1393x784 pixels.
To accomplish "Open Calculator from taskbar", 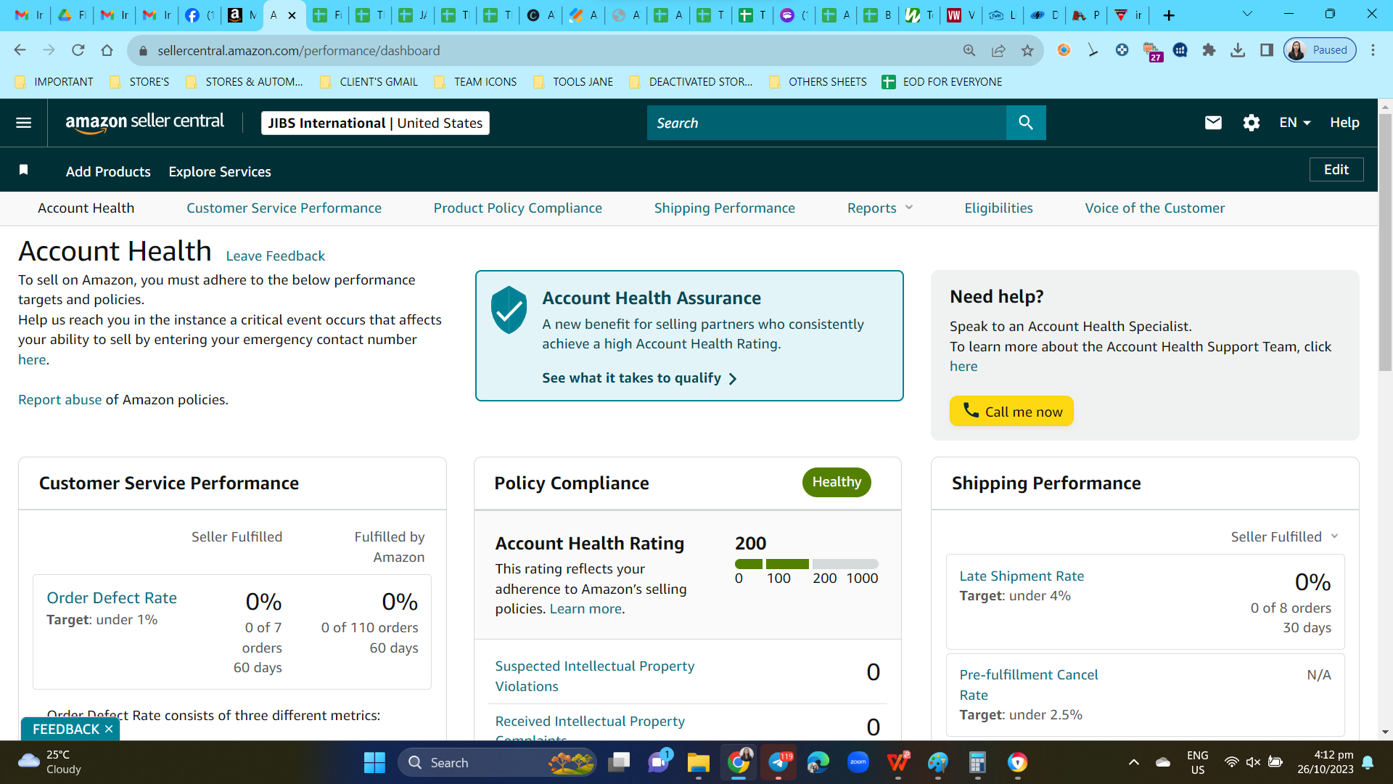I will tap(977, 762).
